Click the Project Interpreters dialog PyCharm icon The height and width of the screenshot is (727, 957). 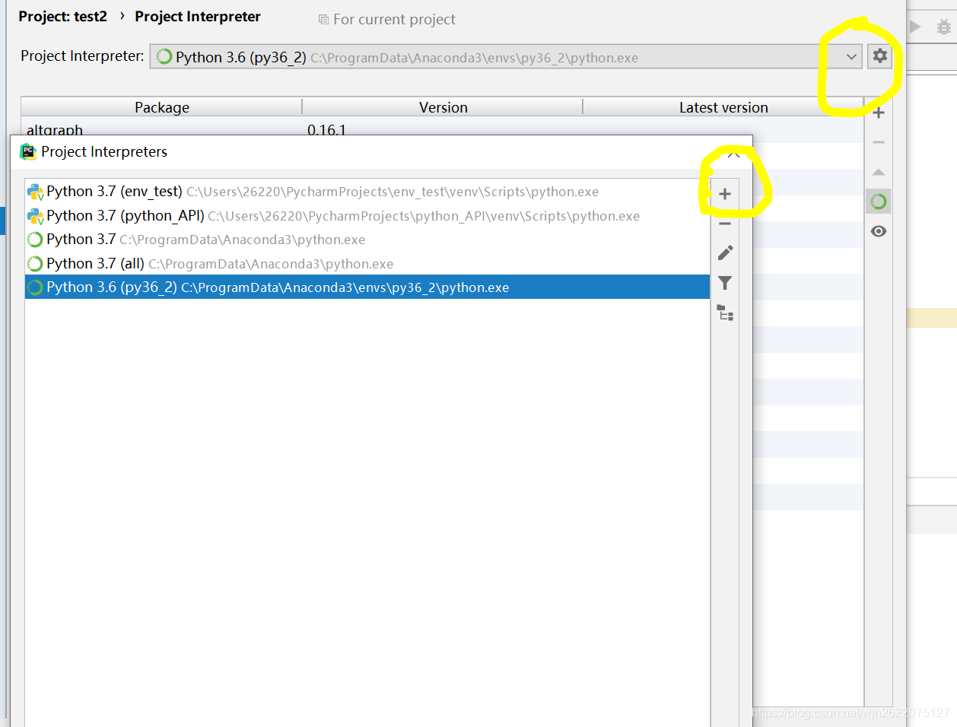(28, 151)
